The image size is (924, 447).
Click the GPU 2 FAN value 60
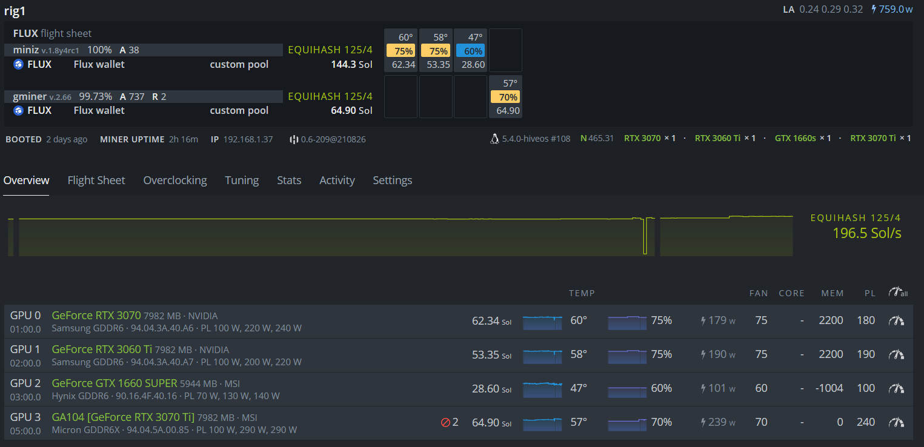click(761, 388)
